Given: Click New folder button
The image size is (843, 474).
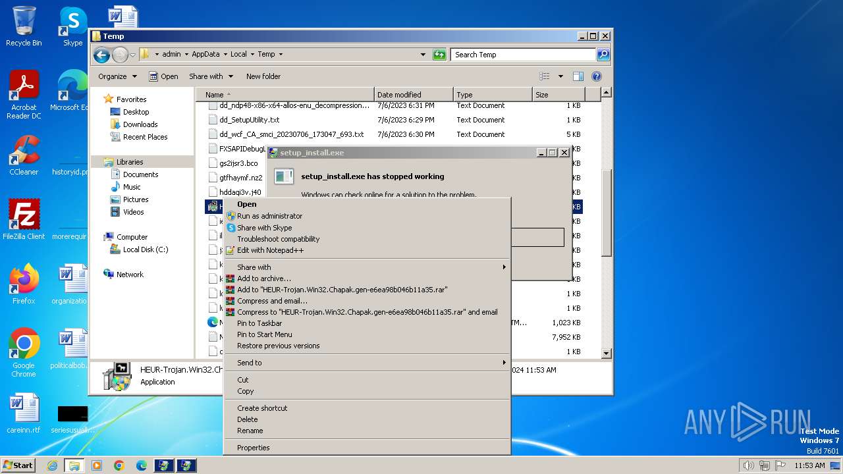Looking at the screenshot, I should tap(263, 76).
